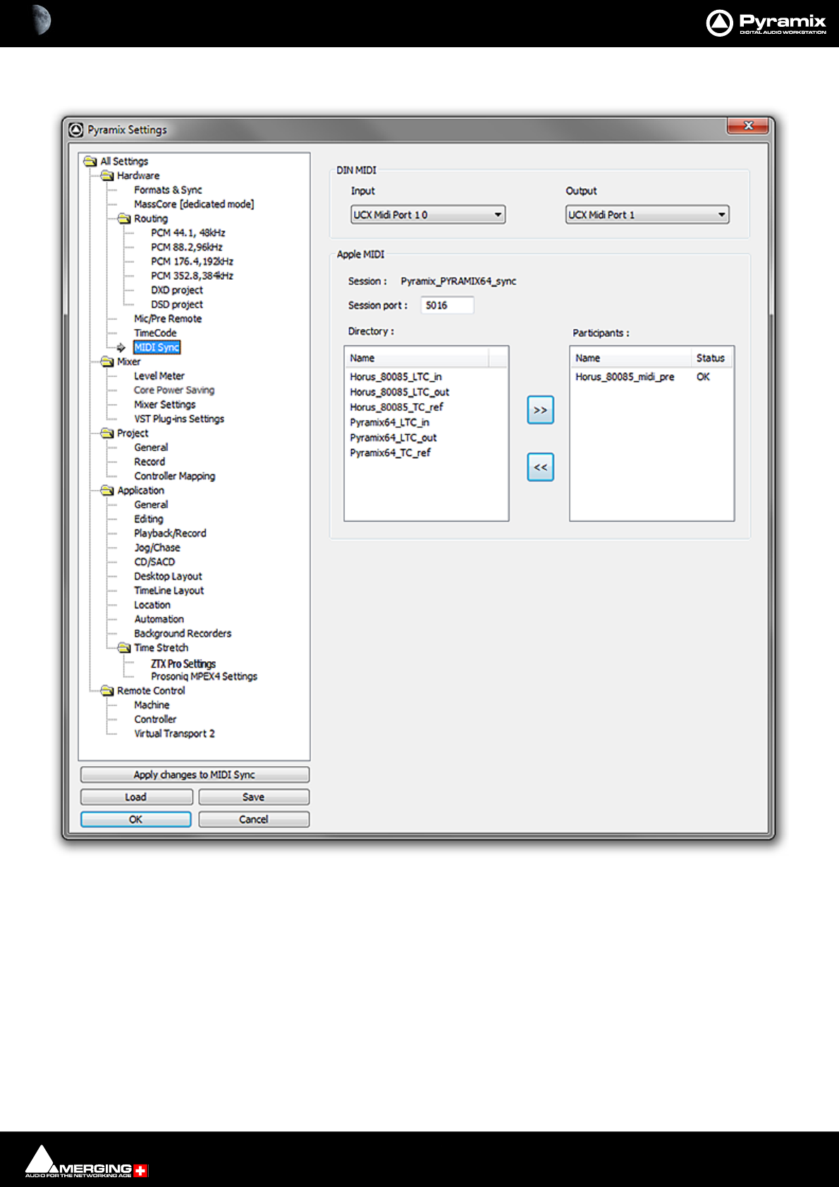Select Formats & Sync in tree
The height and width of the screenshot is (1187, 839).
click(x=168, y=190)
